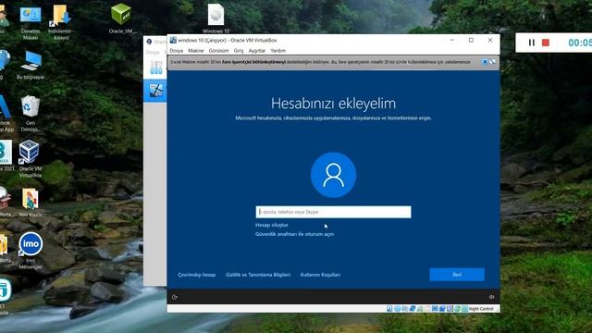The width and height of the screenshot is (592, 333).
Task: Choose Çevrimdışı hesap option
Action: pyautogui.click(x=197, y=275)
